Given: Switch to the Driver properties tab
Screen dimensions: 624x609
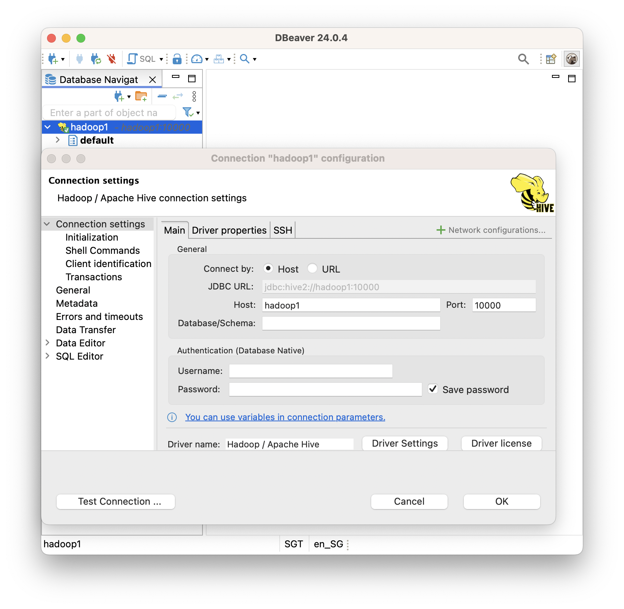Looking at the screenshot, I should 229,230.
